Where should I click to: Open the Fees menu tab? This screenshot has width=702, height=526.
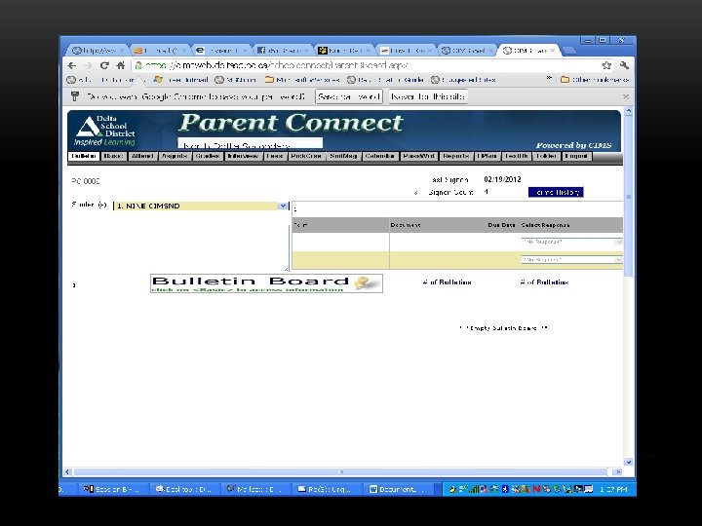click(x=274, y=156)
